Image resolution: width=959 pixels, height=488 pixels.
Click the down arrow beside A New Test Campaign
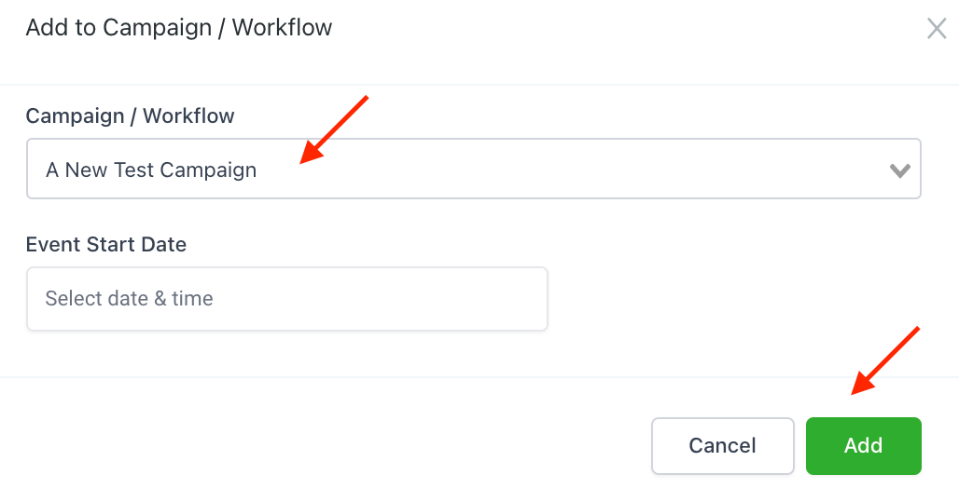coord(899,170)
